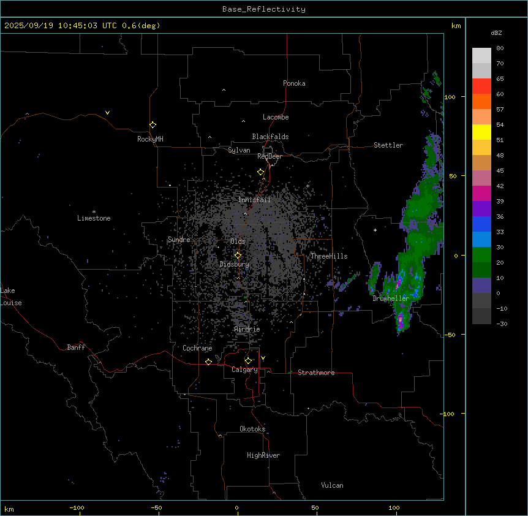The image size is (528, 516).
Task: Click the 2025/09/19 UTC timestamp text
Action: pos(82,26)
